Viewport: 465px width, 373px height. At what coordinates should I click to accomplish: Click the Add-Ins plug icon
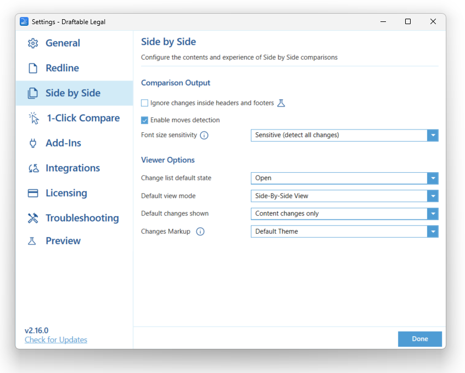[33, 143]
